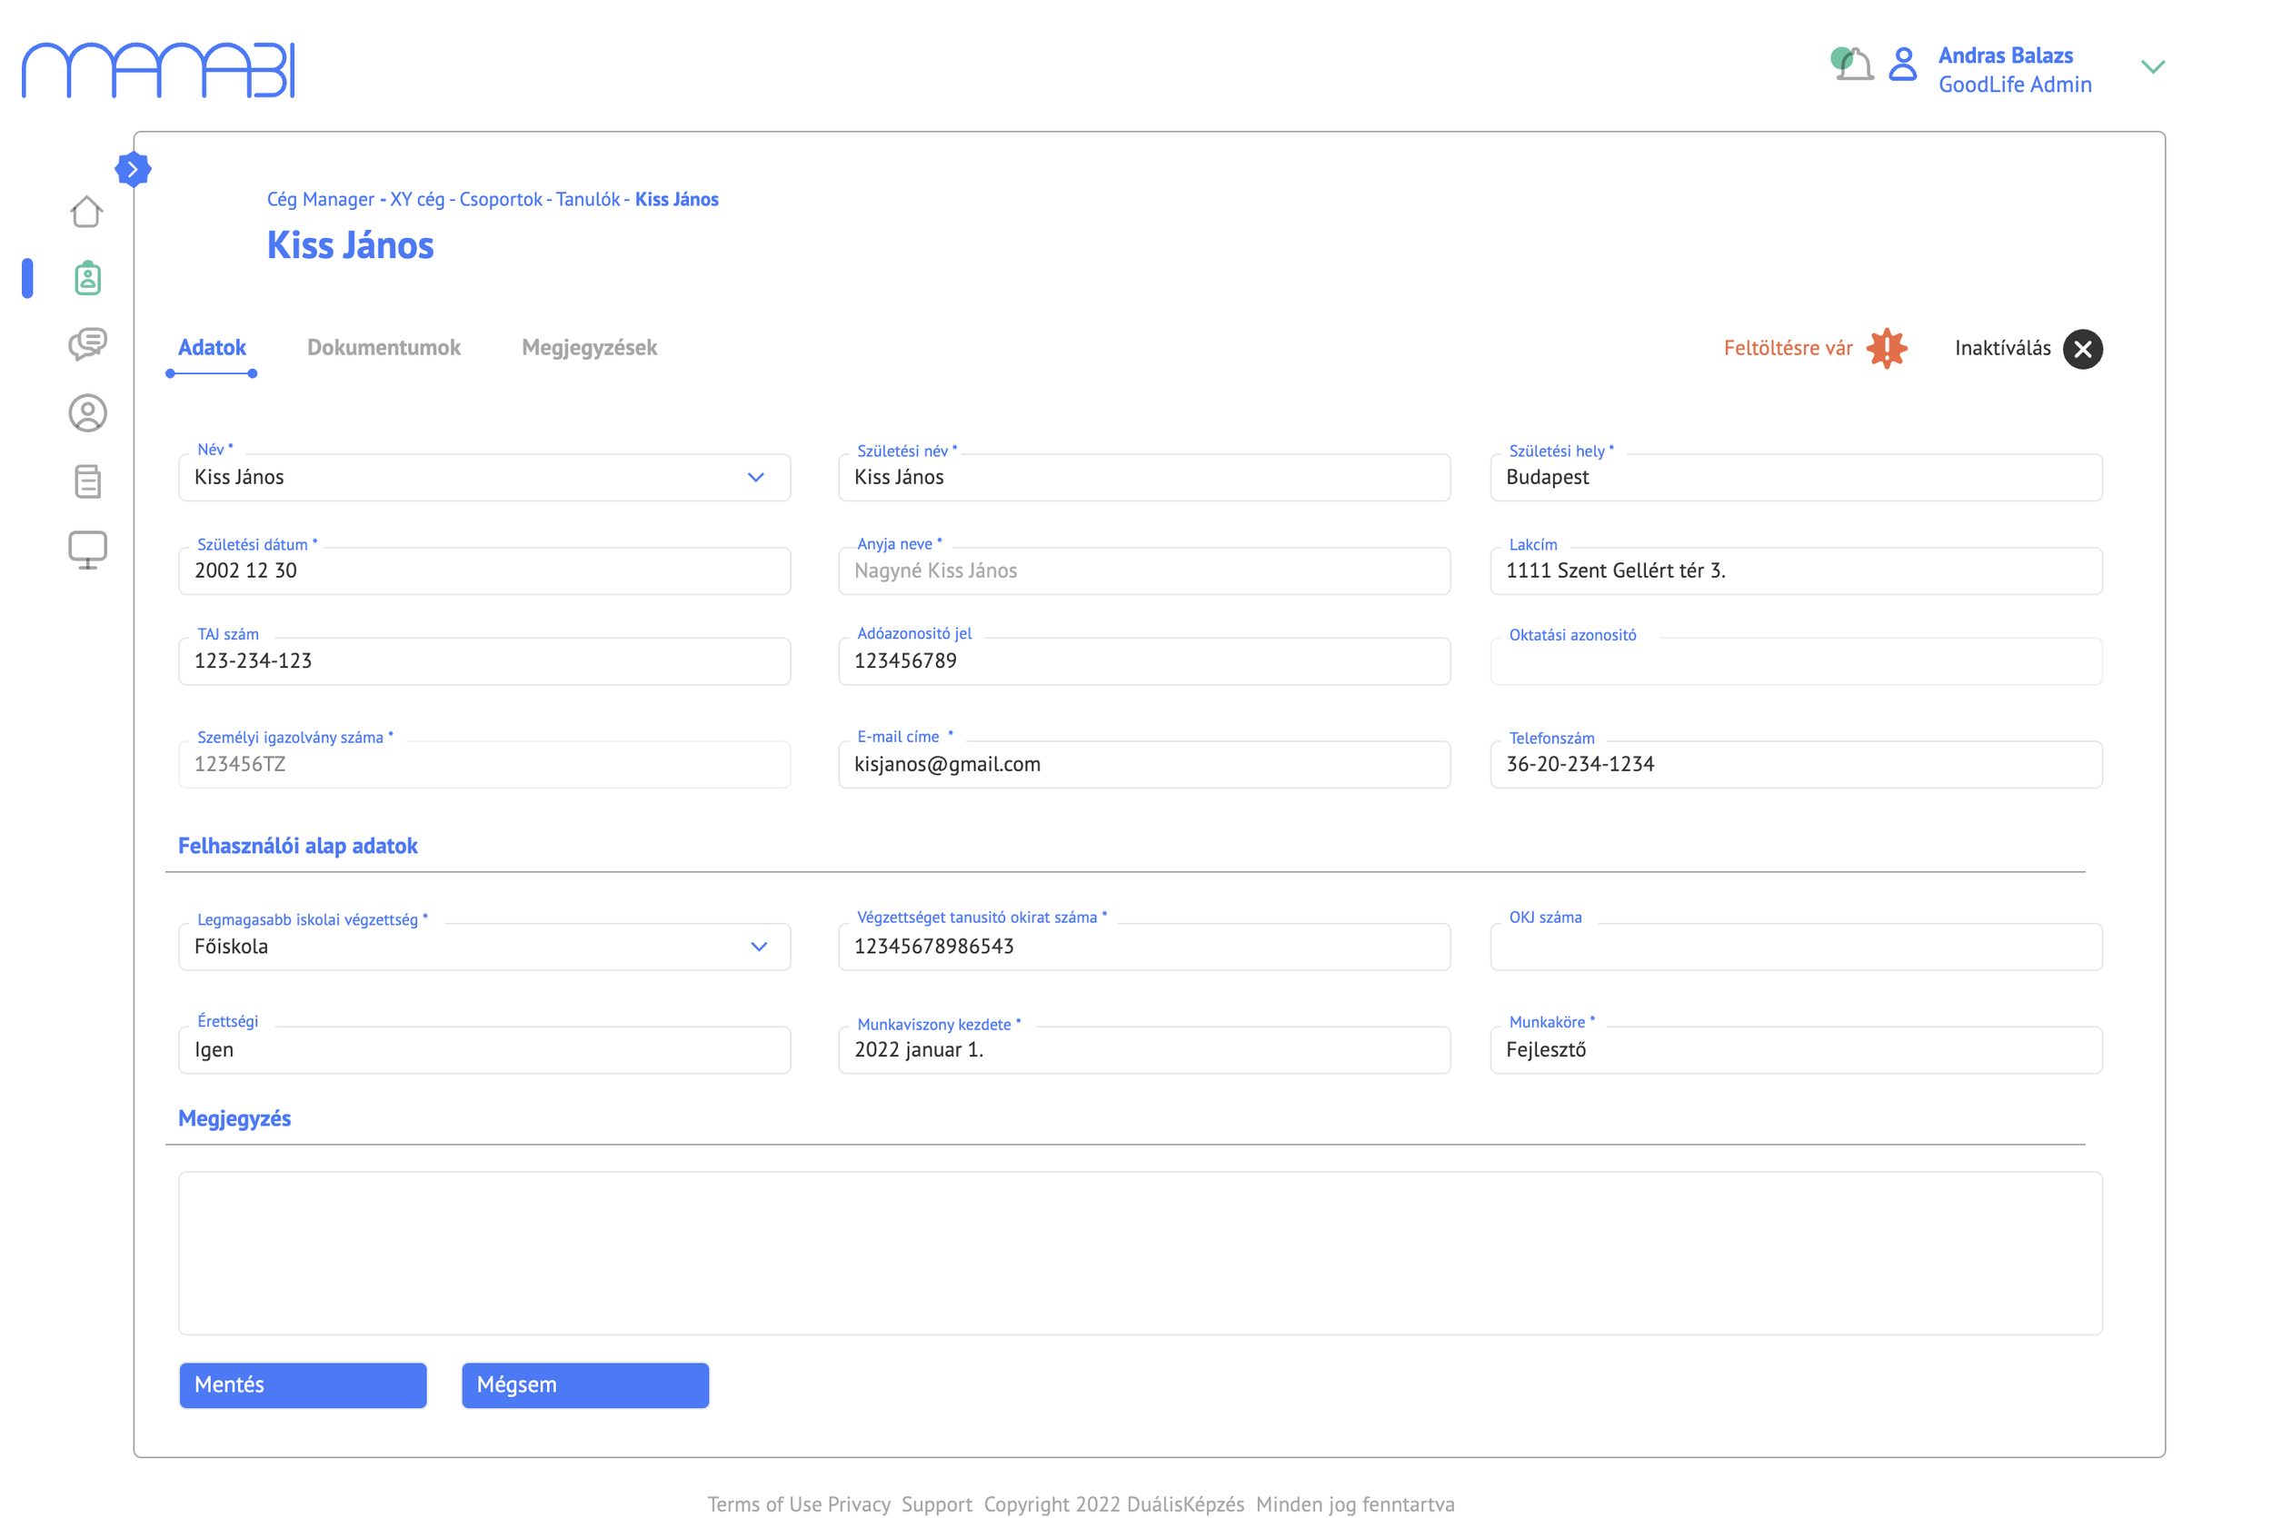The height and width of the screenshot is (1518, 2272).
Task: Open the green ID badge sidebar icon
Action: pyautogui.click(x=87, y=279)
